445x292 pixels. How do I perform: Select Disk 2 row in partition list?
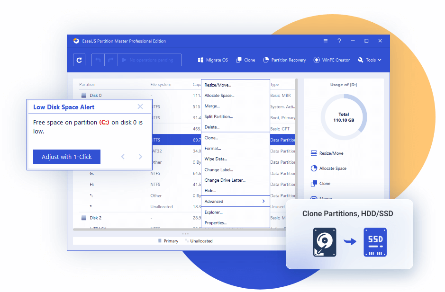tap(95, 218)
